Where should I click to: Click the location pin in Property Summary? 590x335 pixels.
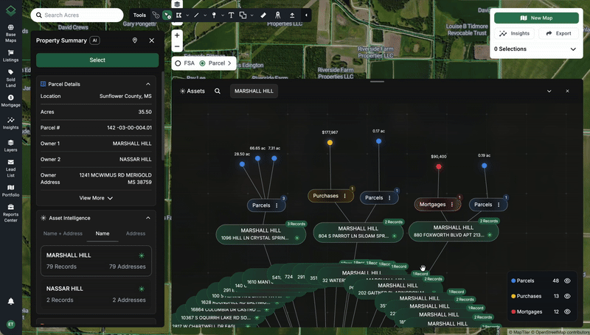[135, 40]
